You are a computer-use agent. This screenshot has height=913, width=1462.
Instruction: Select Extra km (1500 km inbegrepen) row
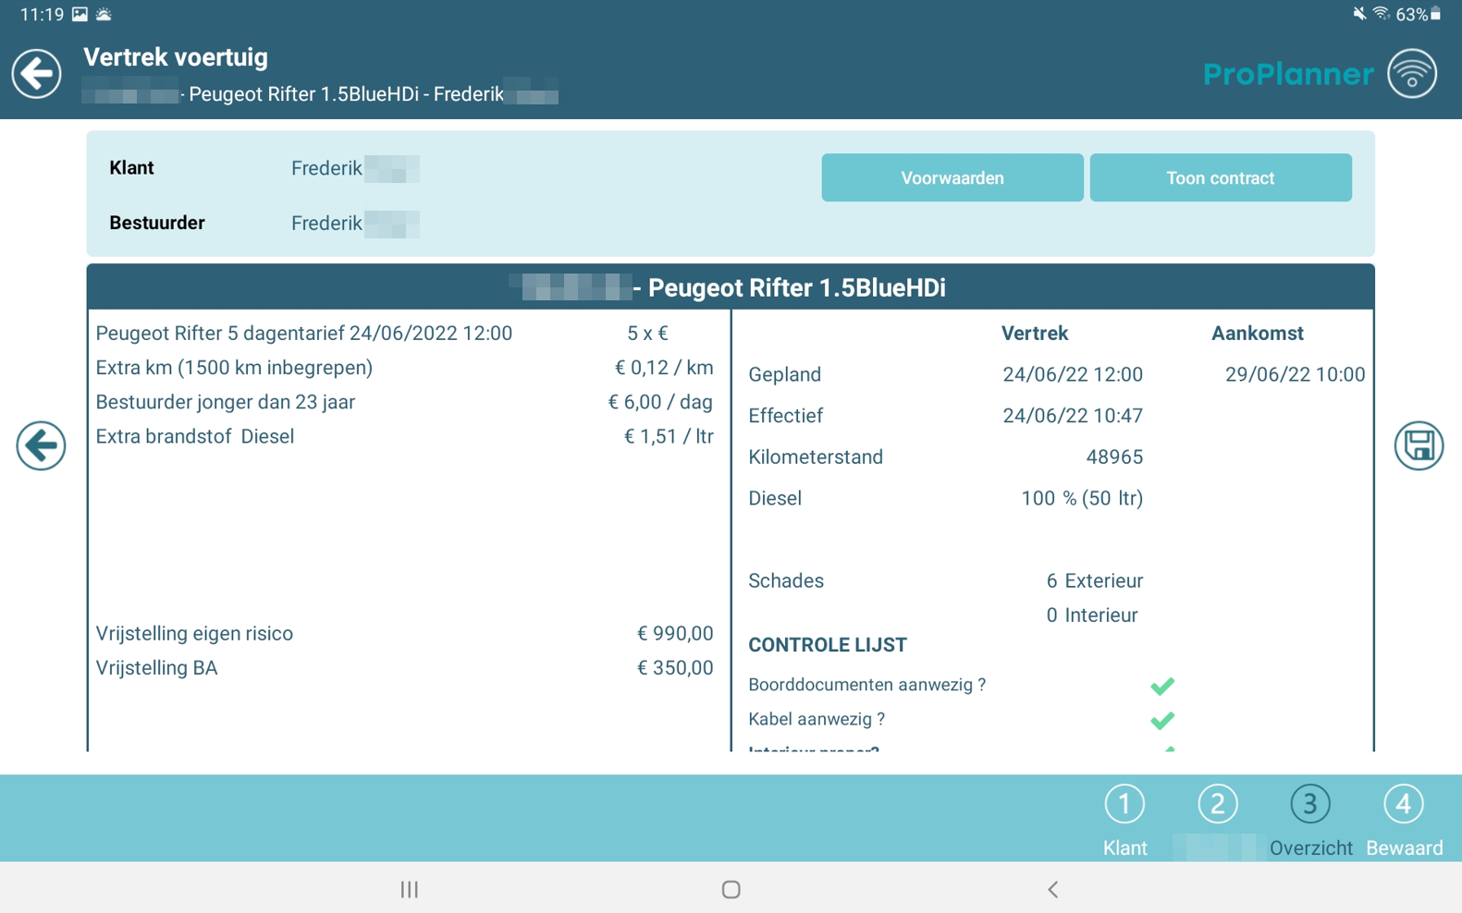[405, 368]
